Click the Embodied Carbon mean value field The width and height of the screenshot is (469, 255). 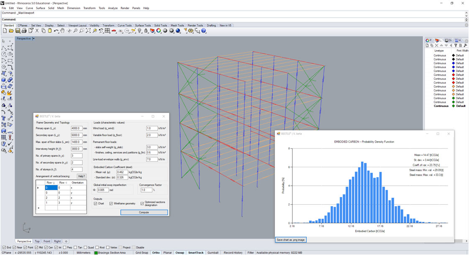122,172
